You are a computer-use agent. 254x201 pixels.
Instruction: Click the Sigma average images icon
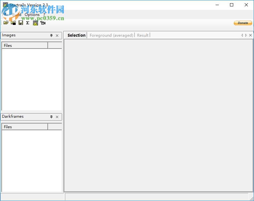[x=28, y=23]
